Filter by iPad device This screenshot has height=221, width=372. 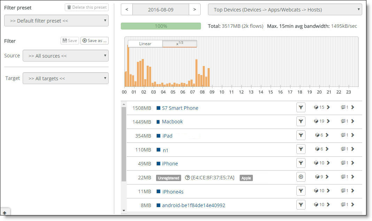tap(301, 135)
